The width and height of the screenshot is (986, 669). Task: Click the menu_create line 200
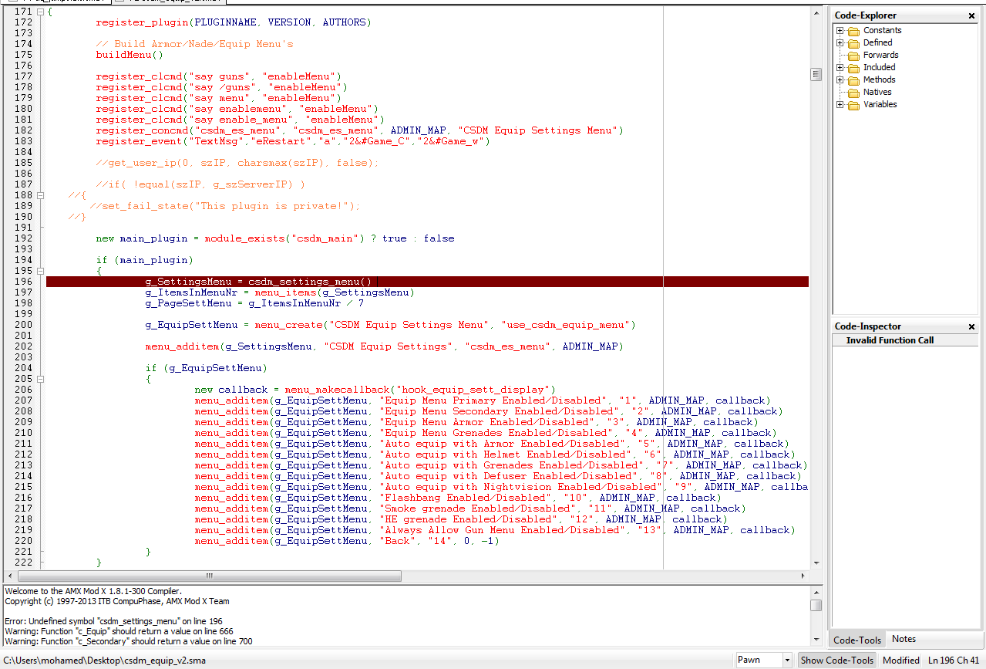click(390, 325)
